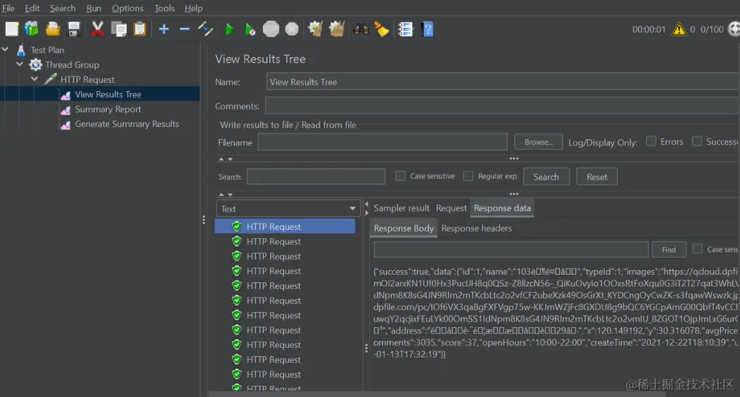The image size is (740, 397).
Task: Toggle the Regular exp. checkbox
Action: click(468, 176)
